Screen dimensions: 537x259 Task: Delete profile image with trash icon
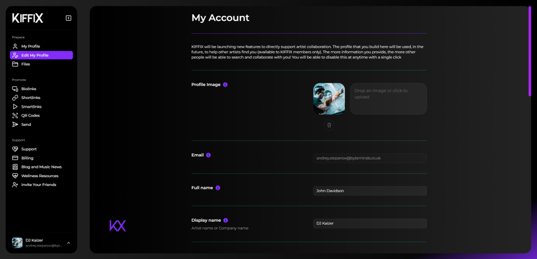329,125
